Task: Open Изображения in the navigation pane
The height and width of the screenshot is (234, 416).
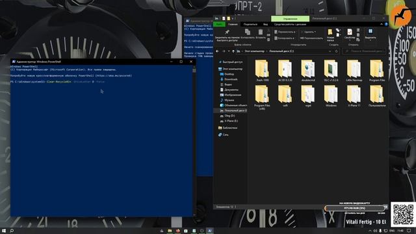Action: (231, 95)
